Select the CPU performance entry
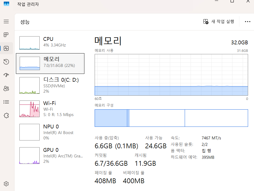Screen dimensions: 254x191 click(51, 42)
